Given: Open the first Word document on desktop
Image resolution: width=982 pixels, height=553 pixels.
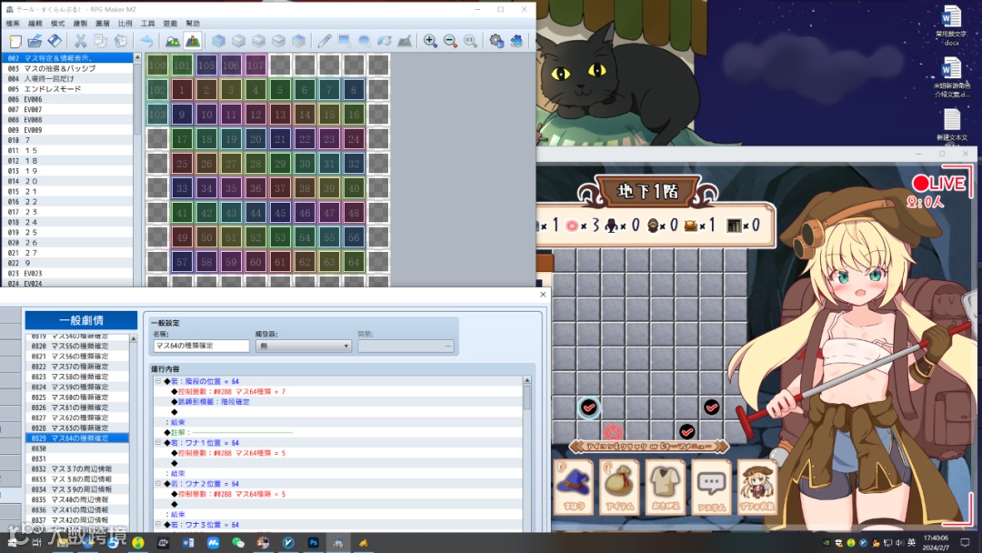Looking at the screenshot, I should [951, 25].
